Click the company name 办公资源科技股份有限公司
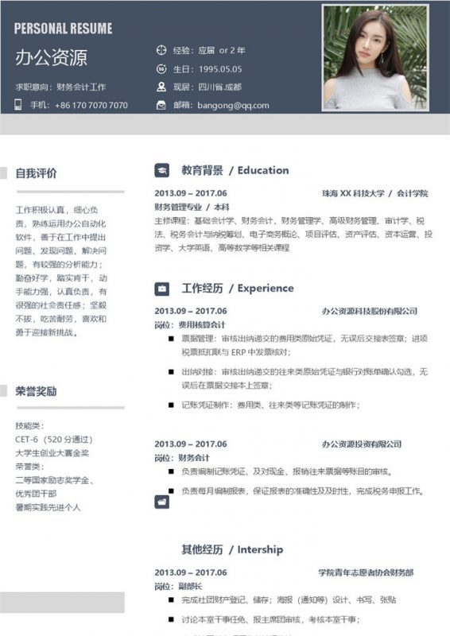This screenshot has height=636, width=450. tap(370, 311)
